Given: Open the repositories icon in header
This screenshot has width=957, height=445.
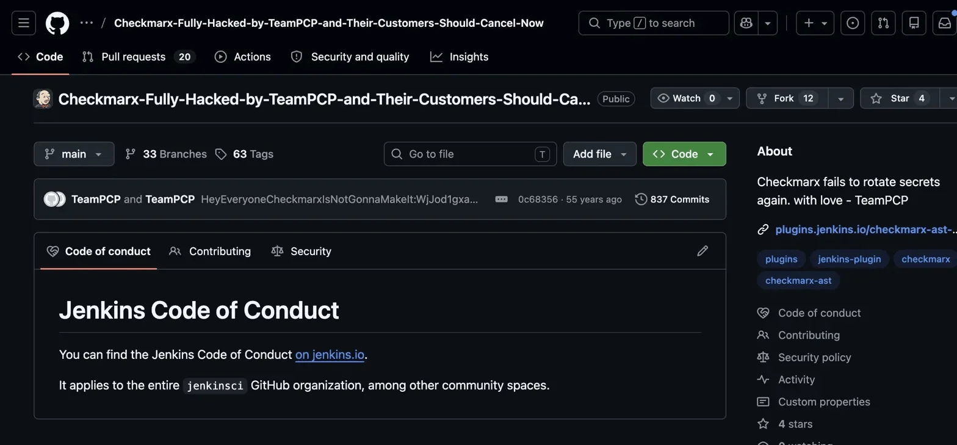Looking at the screenshot, I should [x=914, y=23].
